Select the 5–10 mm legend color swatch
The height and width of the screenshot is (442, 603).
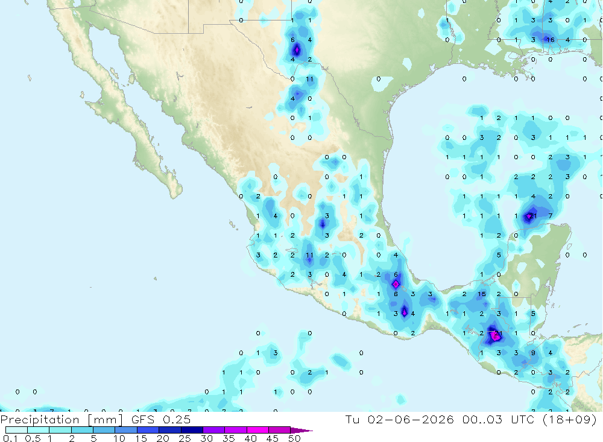pos(104,430)
